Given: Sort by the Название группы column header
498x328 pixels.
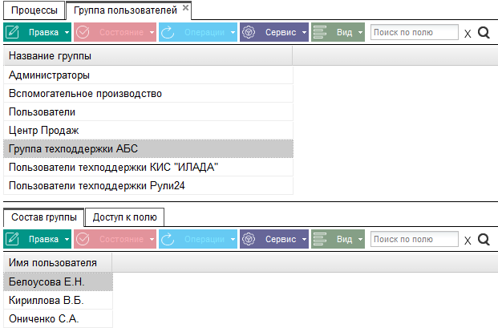Looking at the screenshot, I should 148,56.
